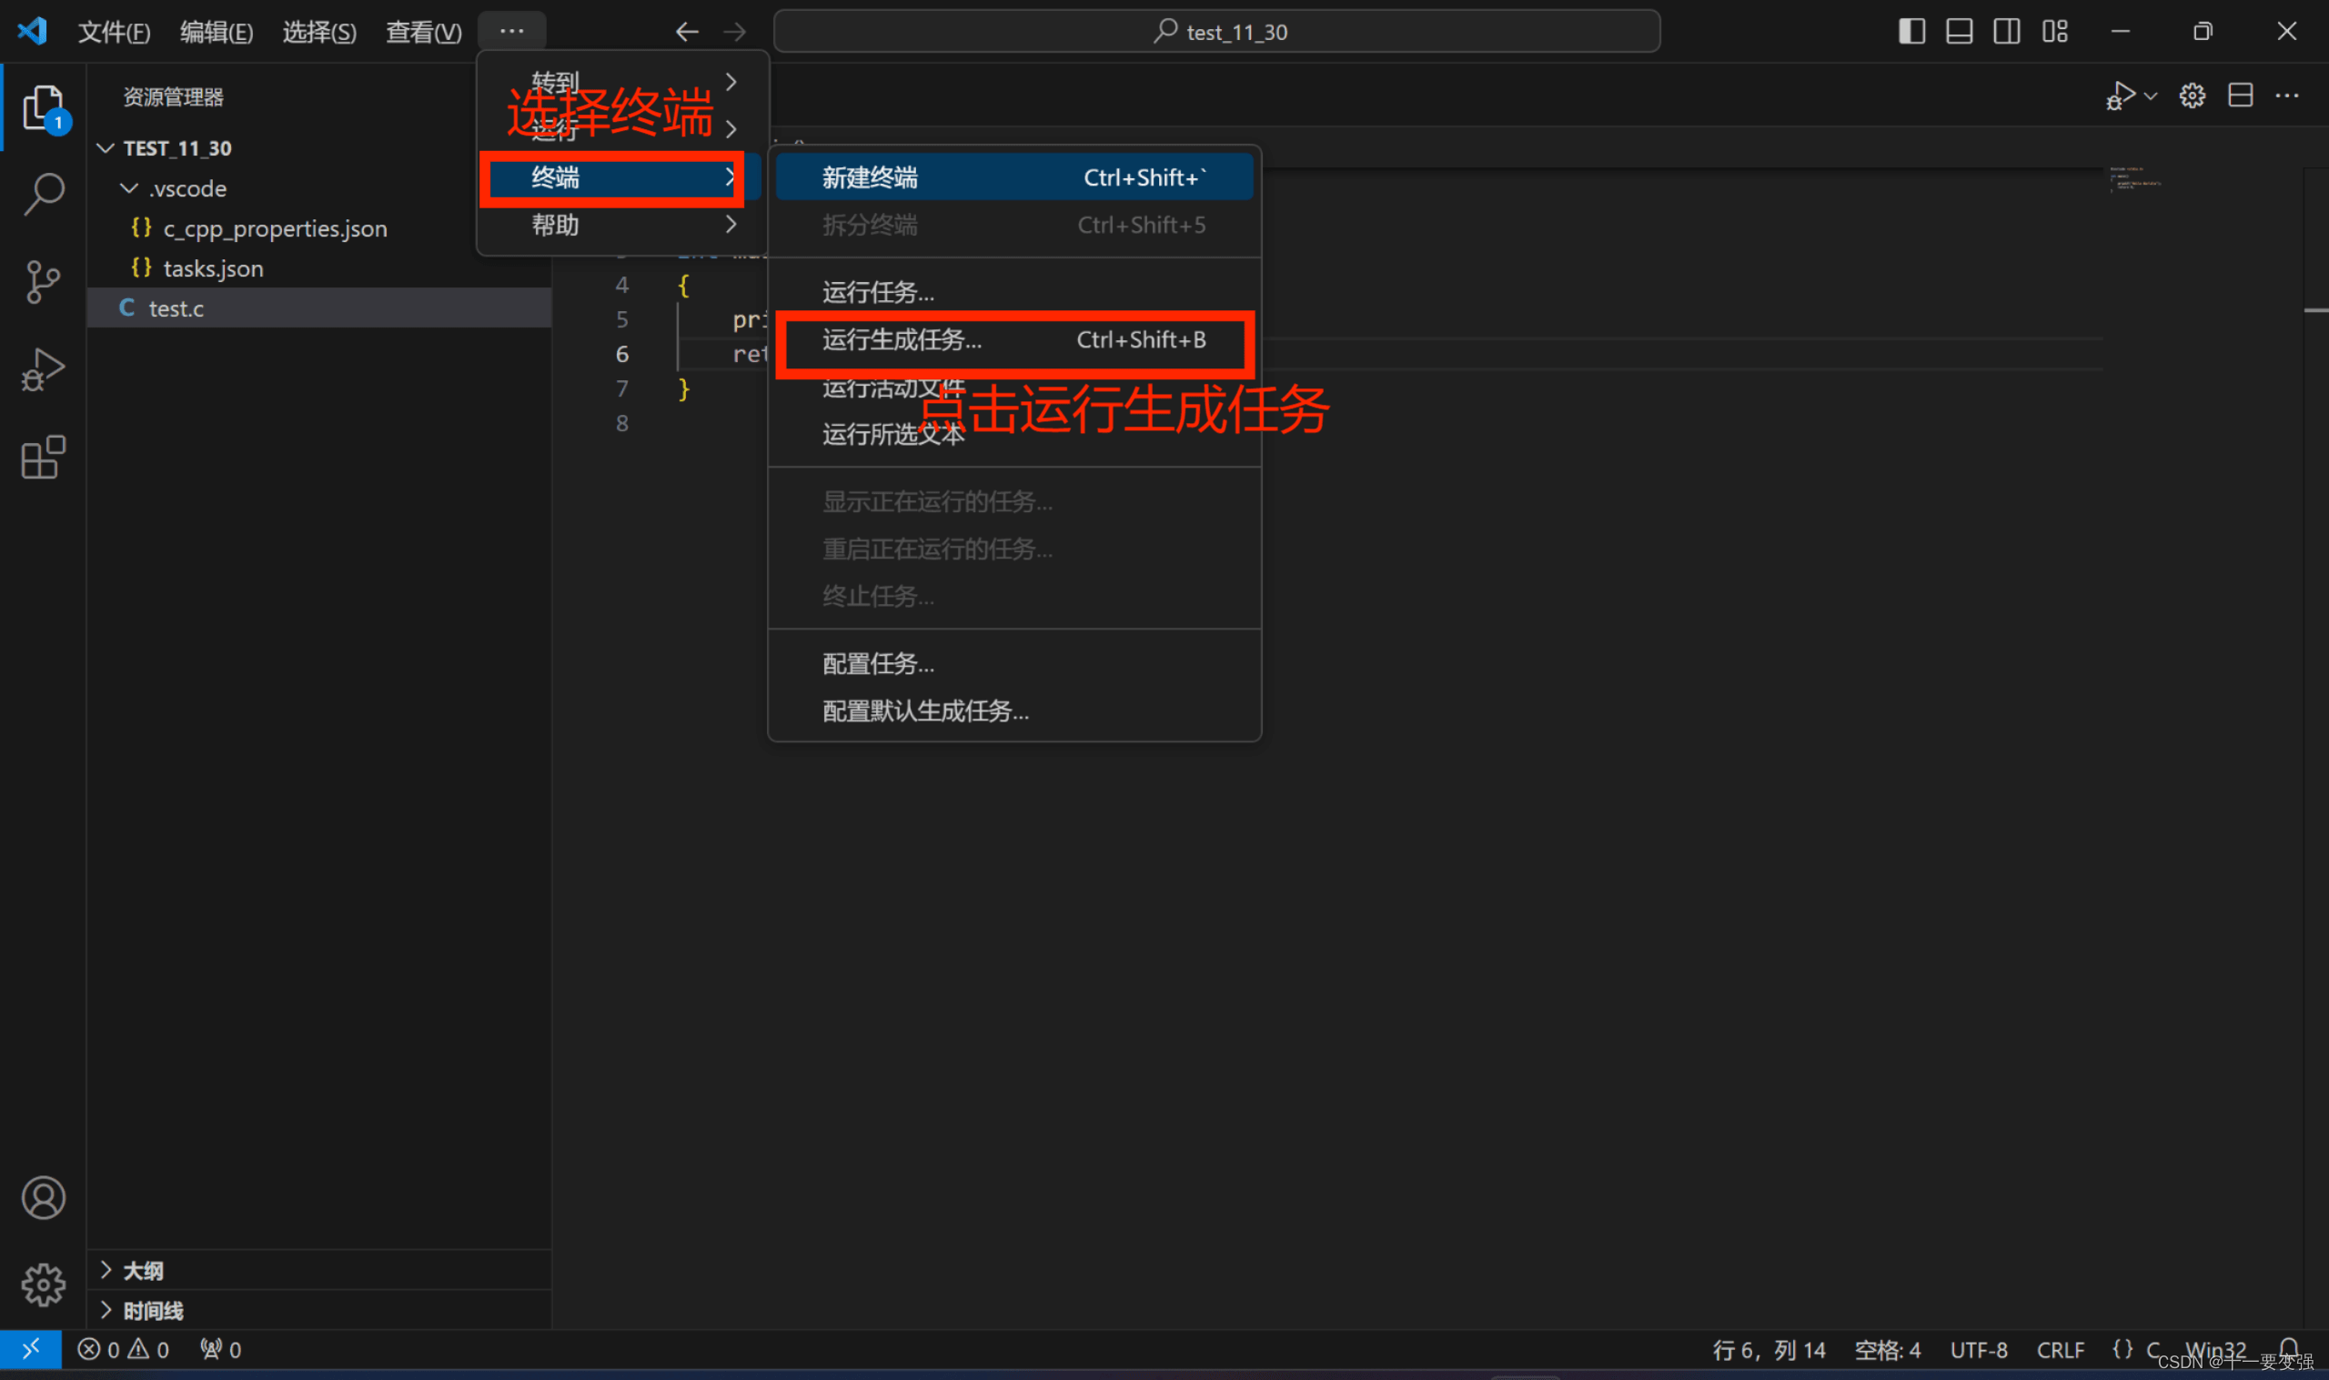Choose 配置默认生成任务... menu item
This screenshot has height=1380, width=2329.
click(1014, 710)
